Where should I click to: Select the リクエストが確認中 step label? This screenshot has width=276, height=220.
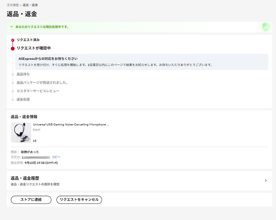pos(33,48)
